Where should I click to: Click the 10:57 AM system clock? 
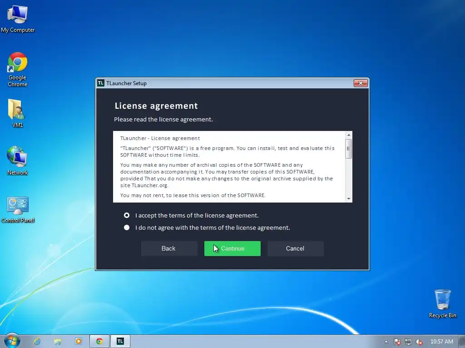click(x=441, y=342)
